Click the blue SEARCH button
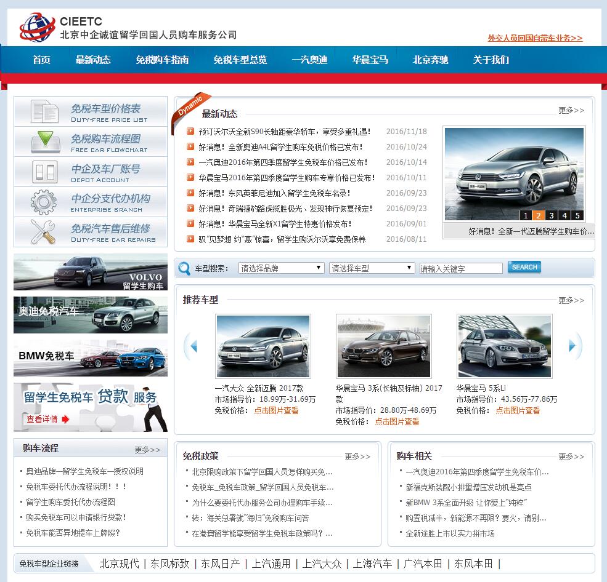Viewport: 607px width, 582px height. 524,267
